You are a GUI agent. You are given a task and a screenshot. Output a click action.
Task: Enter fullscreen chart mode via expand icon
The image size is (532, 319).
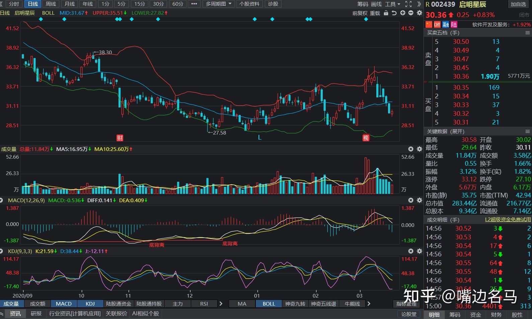tap(408, 4)
